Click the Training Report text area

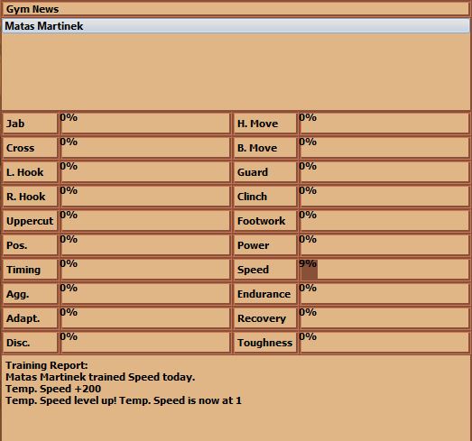(x=236, y=398)
